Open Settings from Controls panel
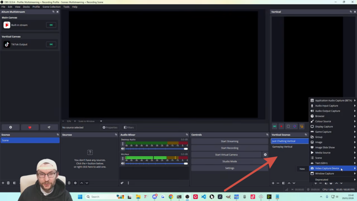357x201 pixels. pos(229,168)
